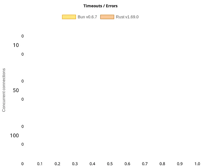
Task: Click the 1.0 tick on the x-axis
Action: tap(197, 164)
